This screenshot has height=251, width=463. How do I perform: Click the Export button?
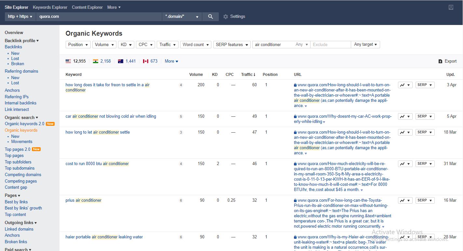(447, 61)
